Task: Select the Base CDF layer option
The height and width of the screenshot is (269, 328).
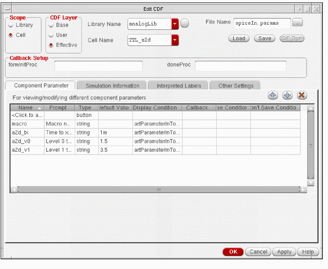Action: click(51, 25)
